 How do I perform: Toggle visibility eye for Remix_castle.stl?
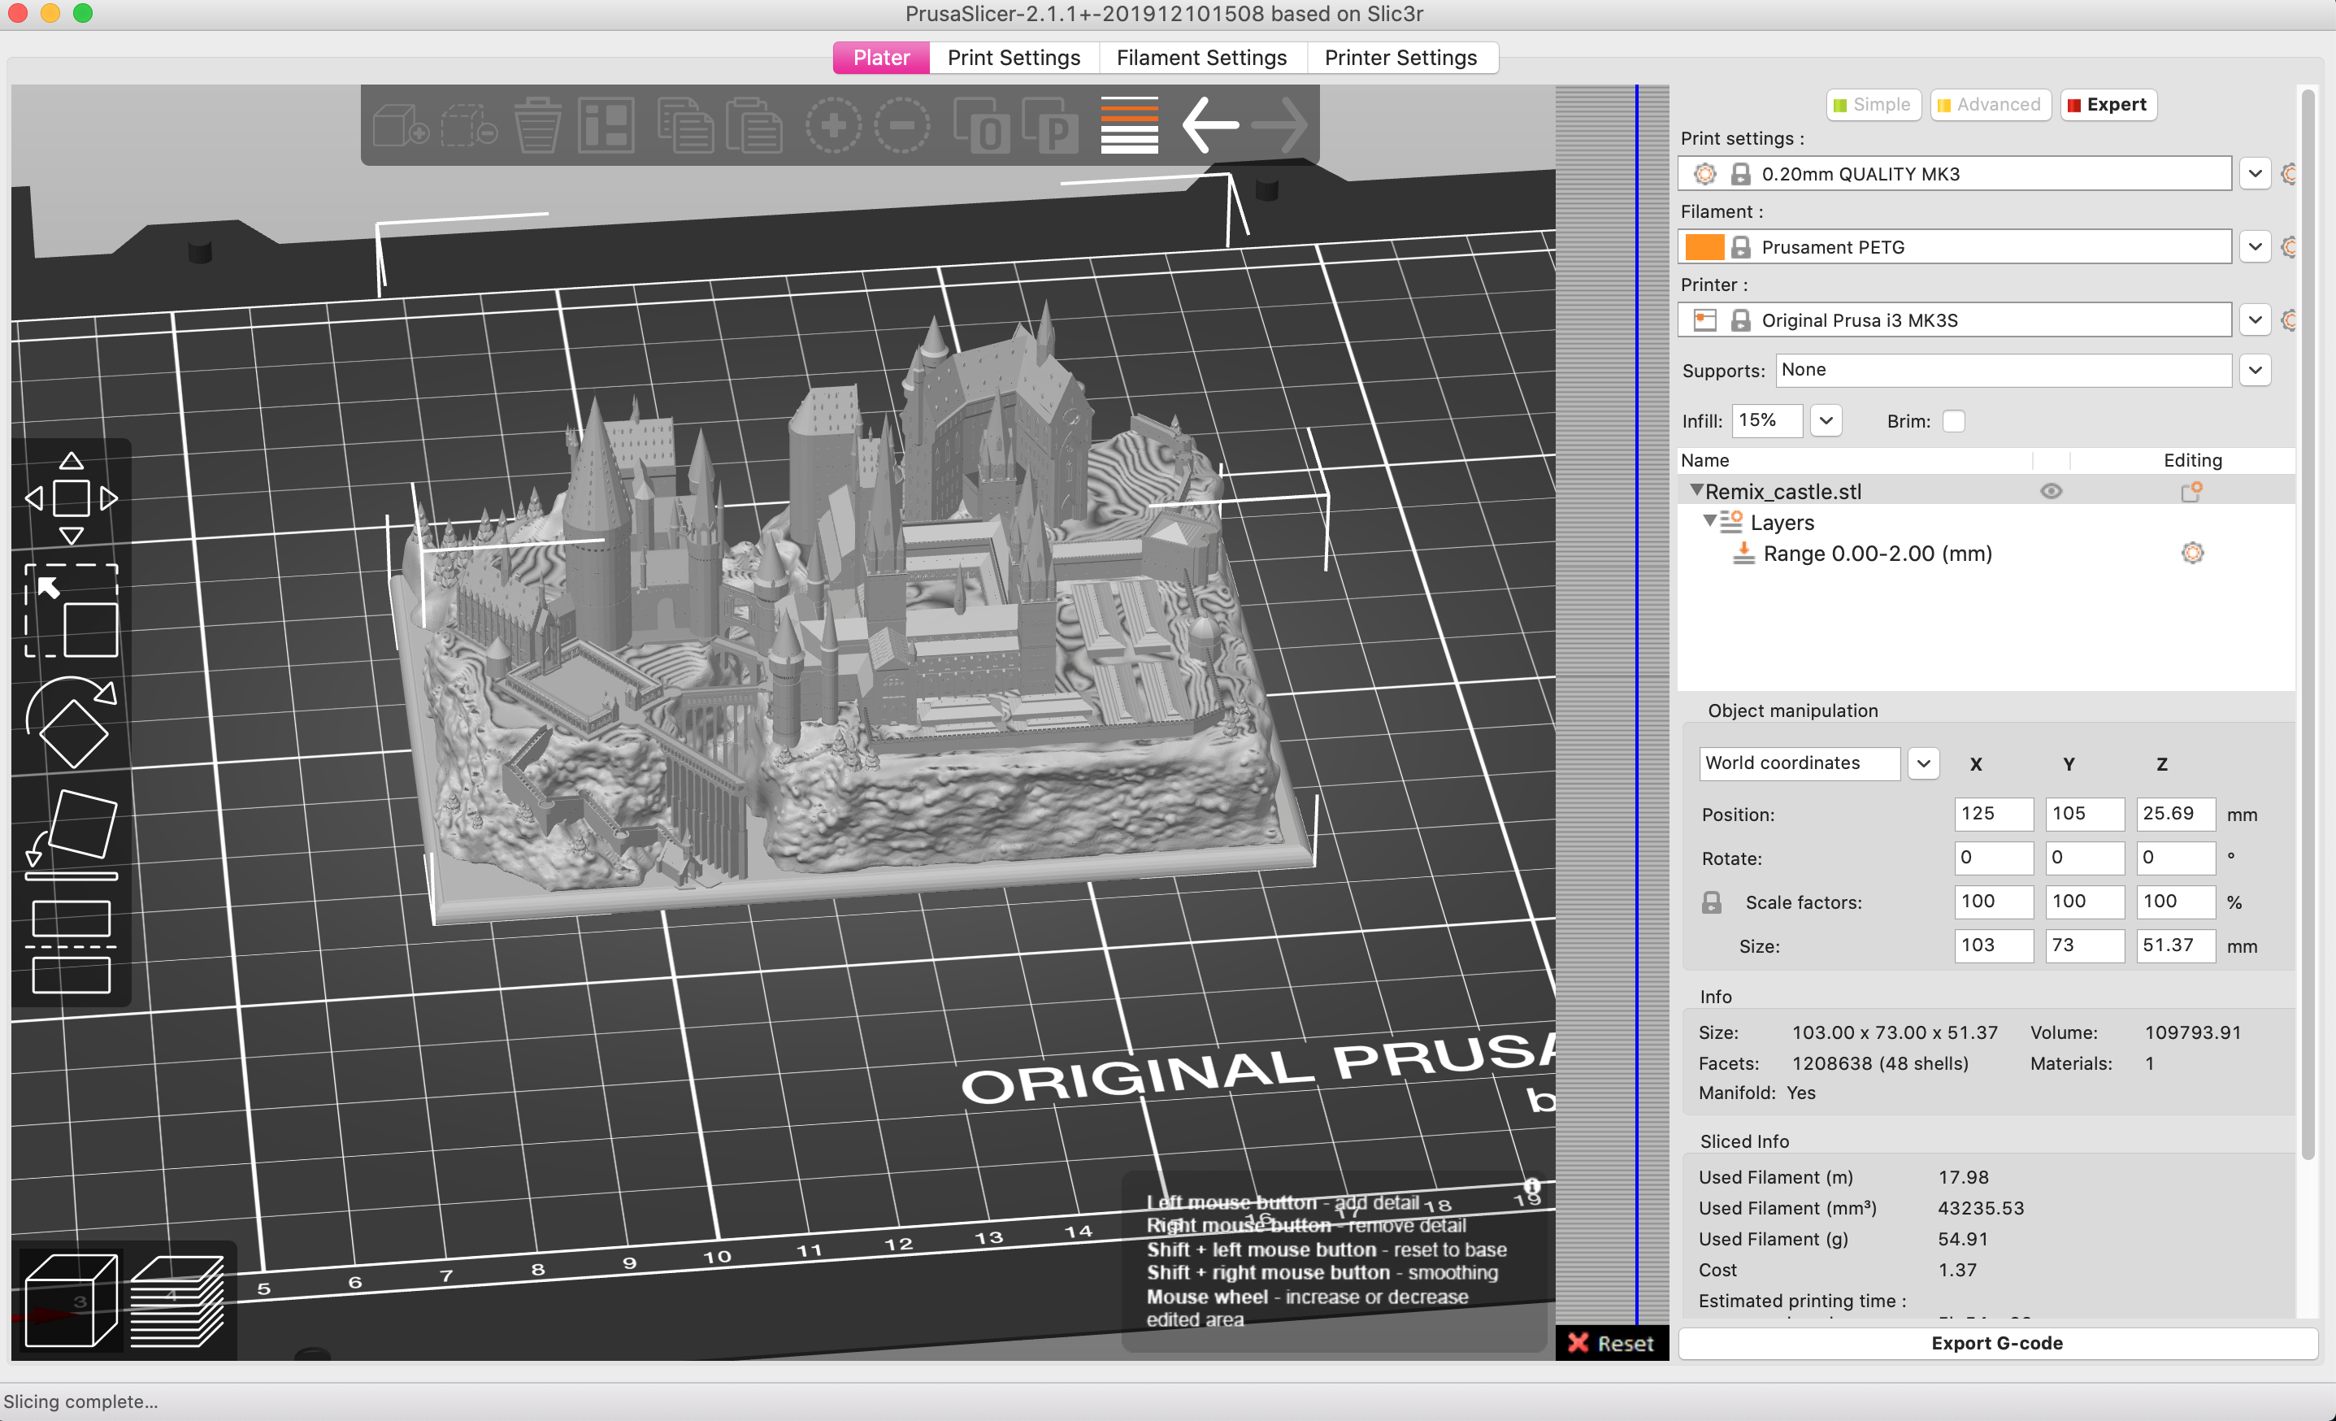click(x=2051, y=491)
